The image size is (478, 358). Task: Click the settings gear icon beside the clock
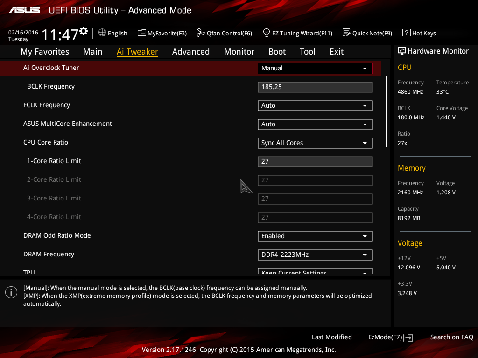(84, 31)
